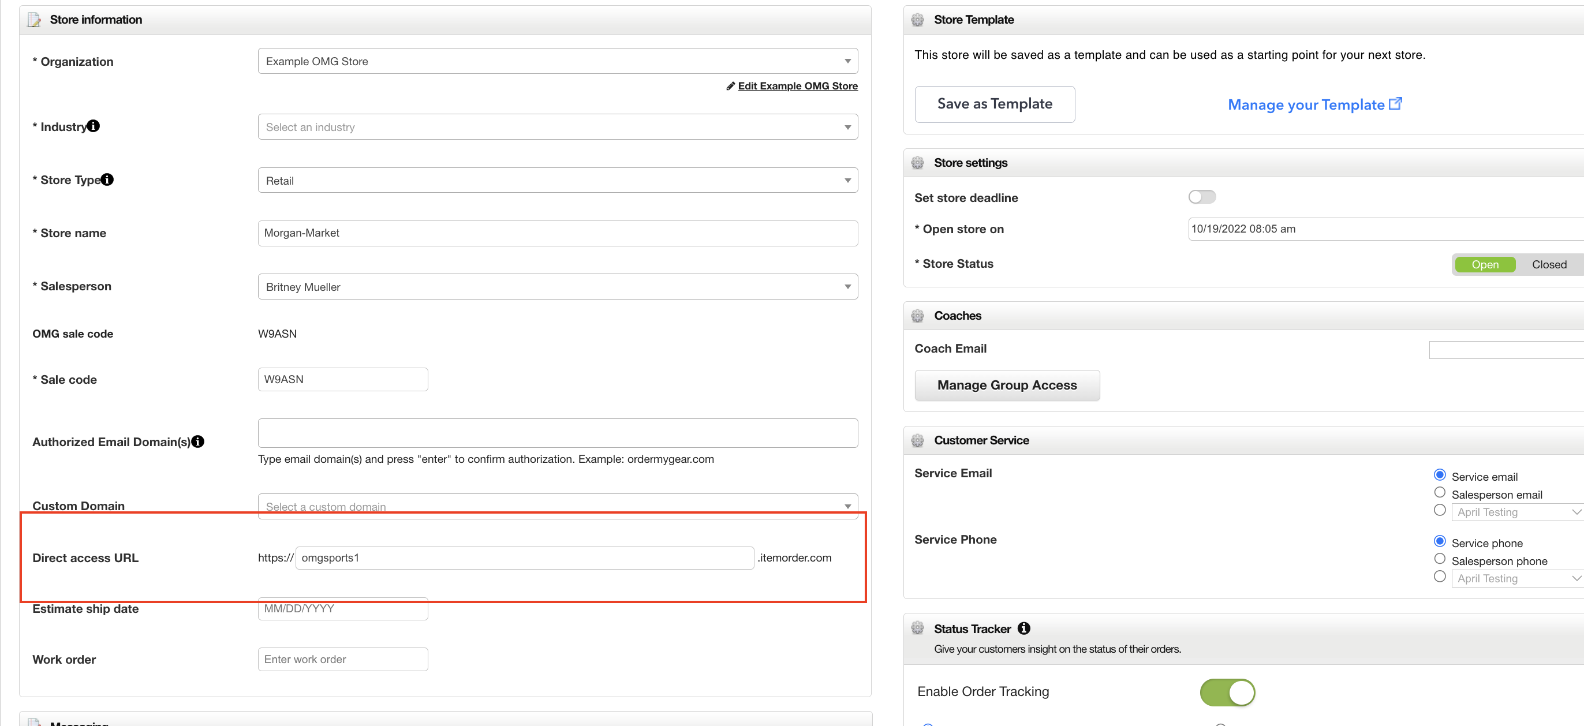Click the Direct access URL field omgsports1
Image resolution: width=1584 pixels, height=726 pixels.
[x=525, y=557]
